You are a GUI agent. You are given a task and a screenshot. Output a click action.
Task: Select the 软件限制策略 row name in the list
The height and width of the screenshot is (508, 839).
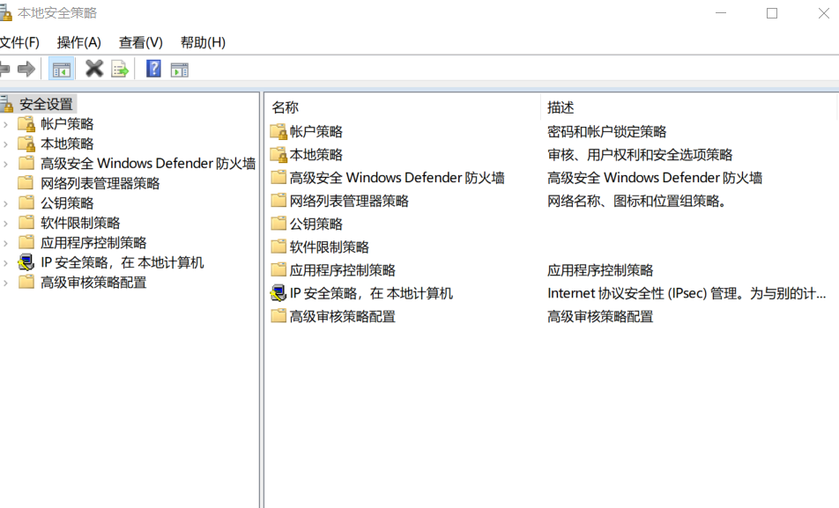pos(329,247)
